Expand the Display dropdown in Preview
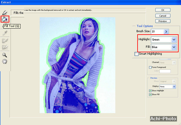This screenshot has width=181, height=125. [x=174, y=87]
